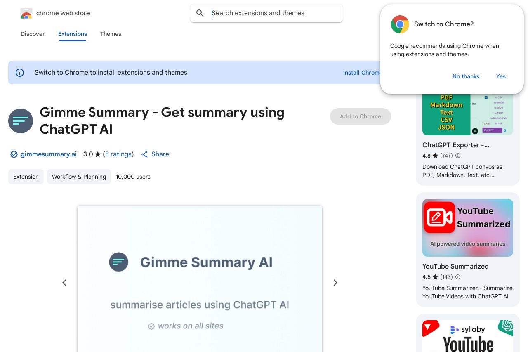Click the 4.8 star rating of ChatGPT Exporter
Viewport: 528px width, 352px height.
(430, 156)
